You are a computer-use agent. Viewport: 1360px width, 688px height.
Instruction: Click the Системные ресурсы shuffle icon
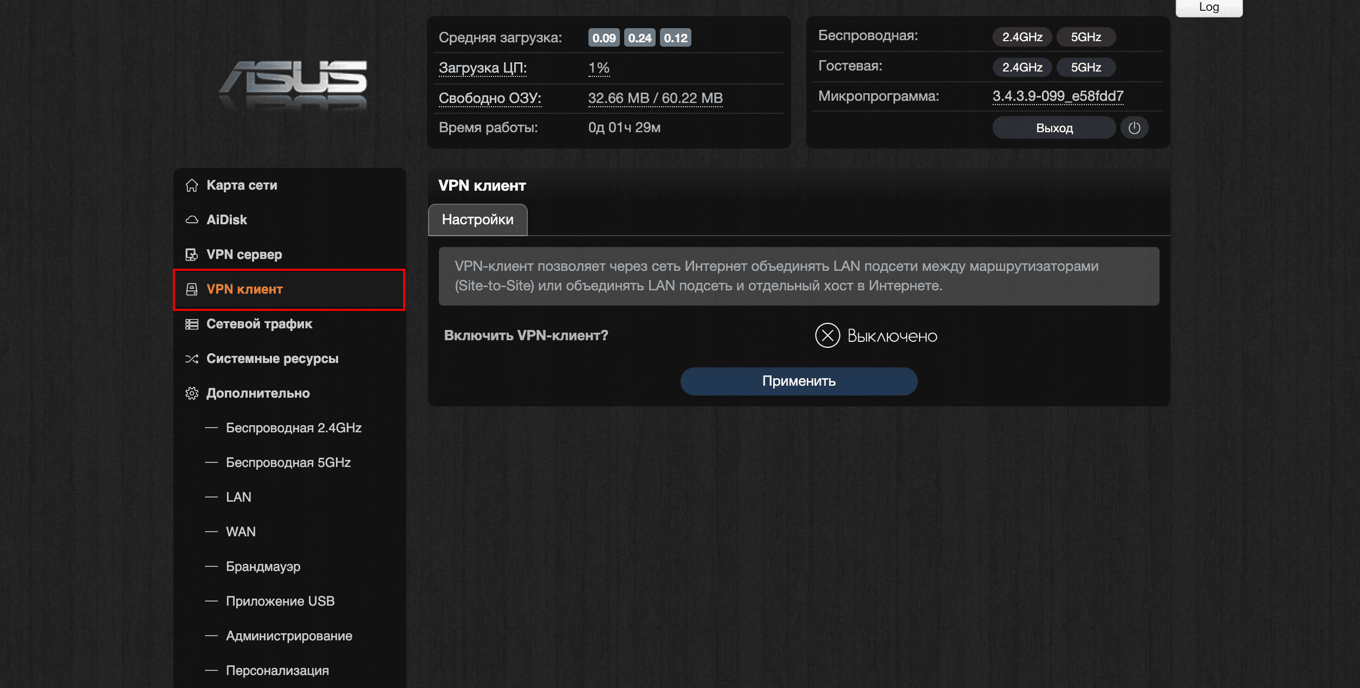tap(192, 359)
